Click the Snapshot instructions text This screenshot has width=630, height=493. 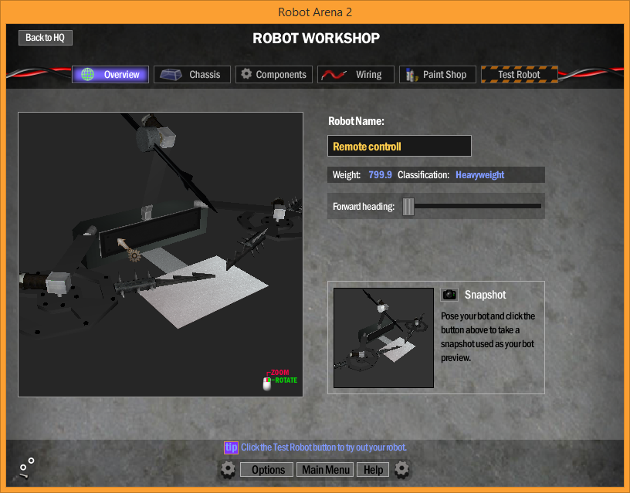(488, 337)
